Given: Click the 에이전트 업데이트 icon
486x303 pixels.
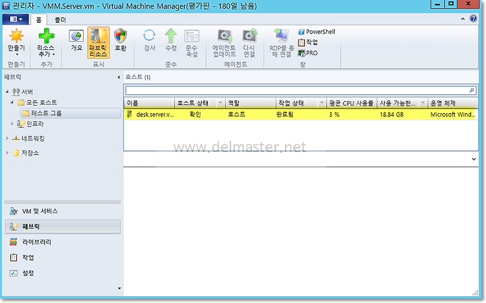Looking at the screenshot, I should click(x=224, y=36).
